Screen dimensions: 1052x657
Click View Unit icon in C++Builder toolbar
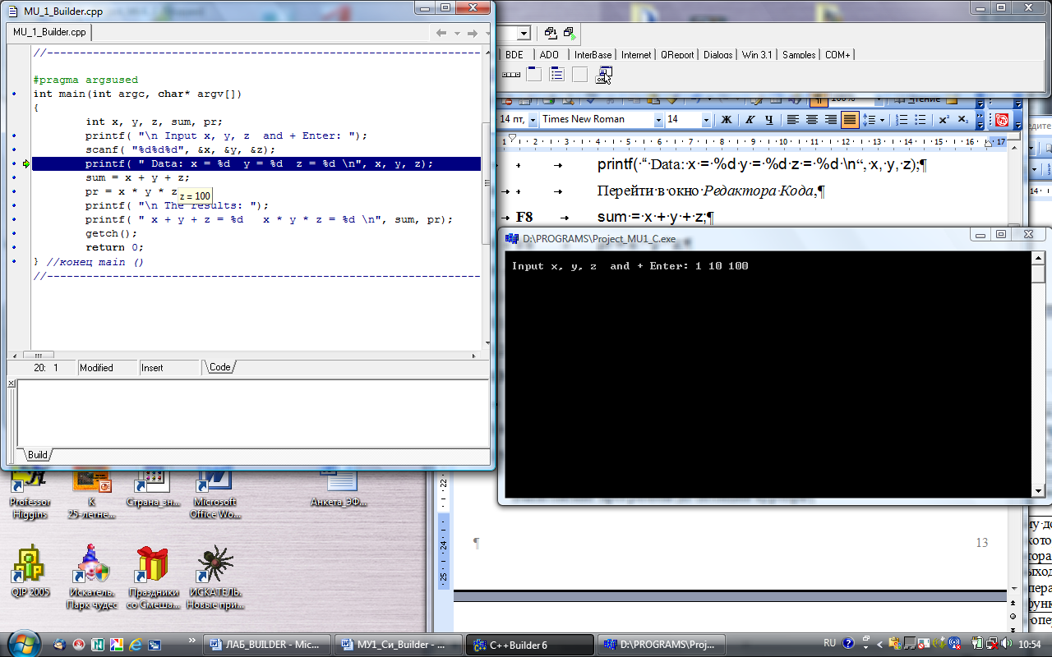pos(551,33)
